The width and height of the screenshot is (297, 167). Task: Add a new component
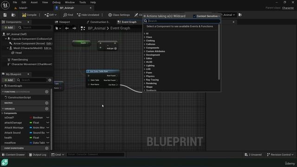click(x=8, y=27)
